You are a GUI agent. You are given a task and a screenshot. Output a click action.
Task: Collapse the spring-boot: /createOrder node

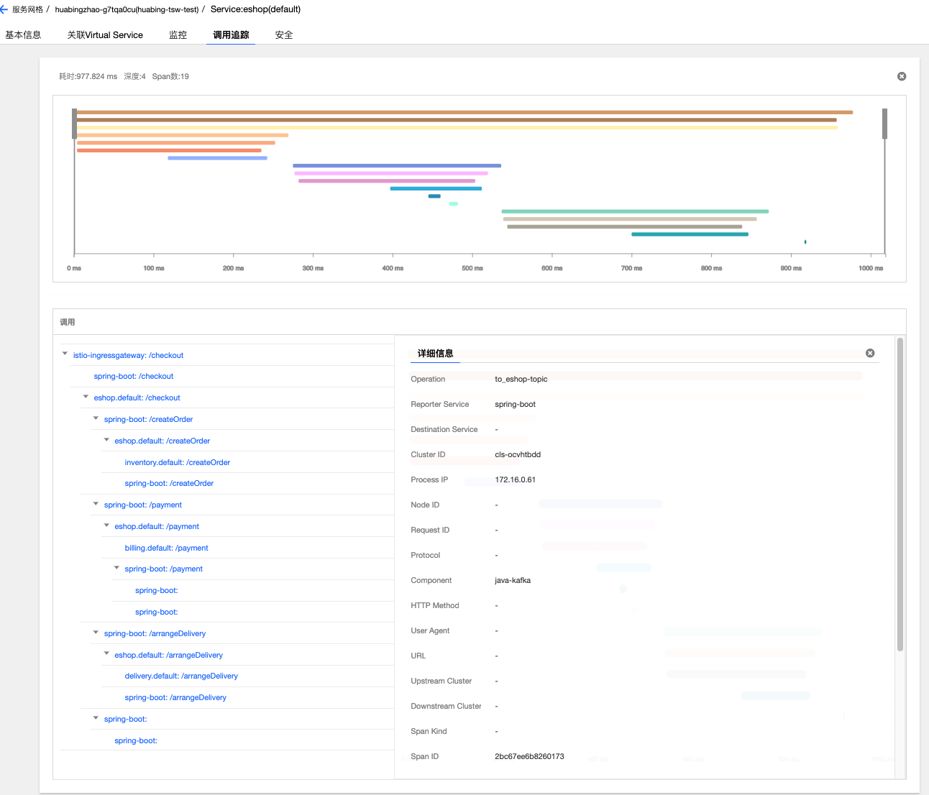tap(96, 418)
